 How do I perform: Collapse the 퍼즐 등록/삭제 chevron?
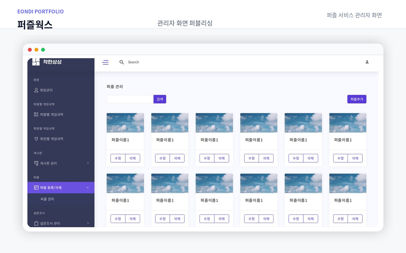[x=88, y=187]
